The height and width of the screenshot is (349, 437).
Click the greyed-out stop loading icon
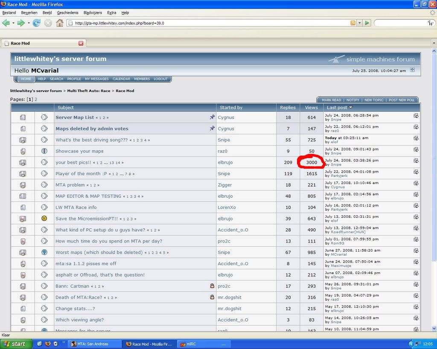48,23
